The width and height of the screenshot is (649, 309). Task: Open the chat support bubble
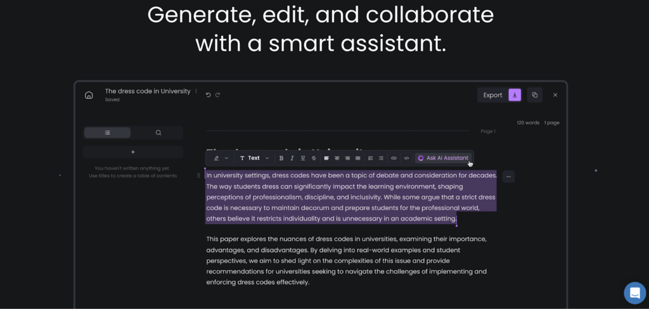[x=634, y=293]
